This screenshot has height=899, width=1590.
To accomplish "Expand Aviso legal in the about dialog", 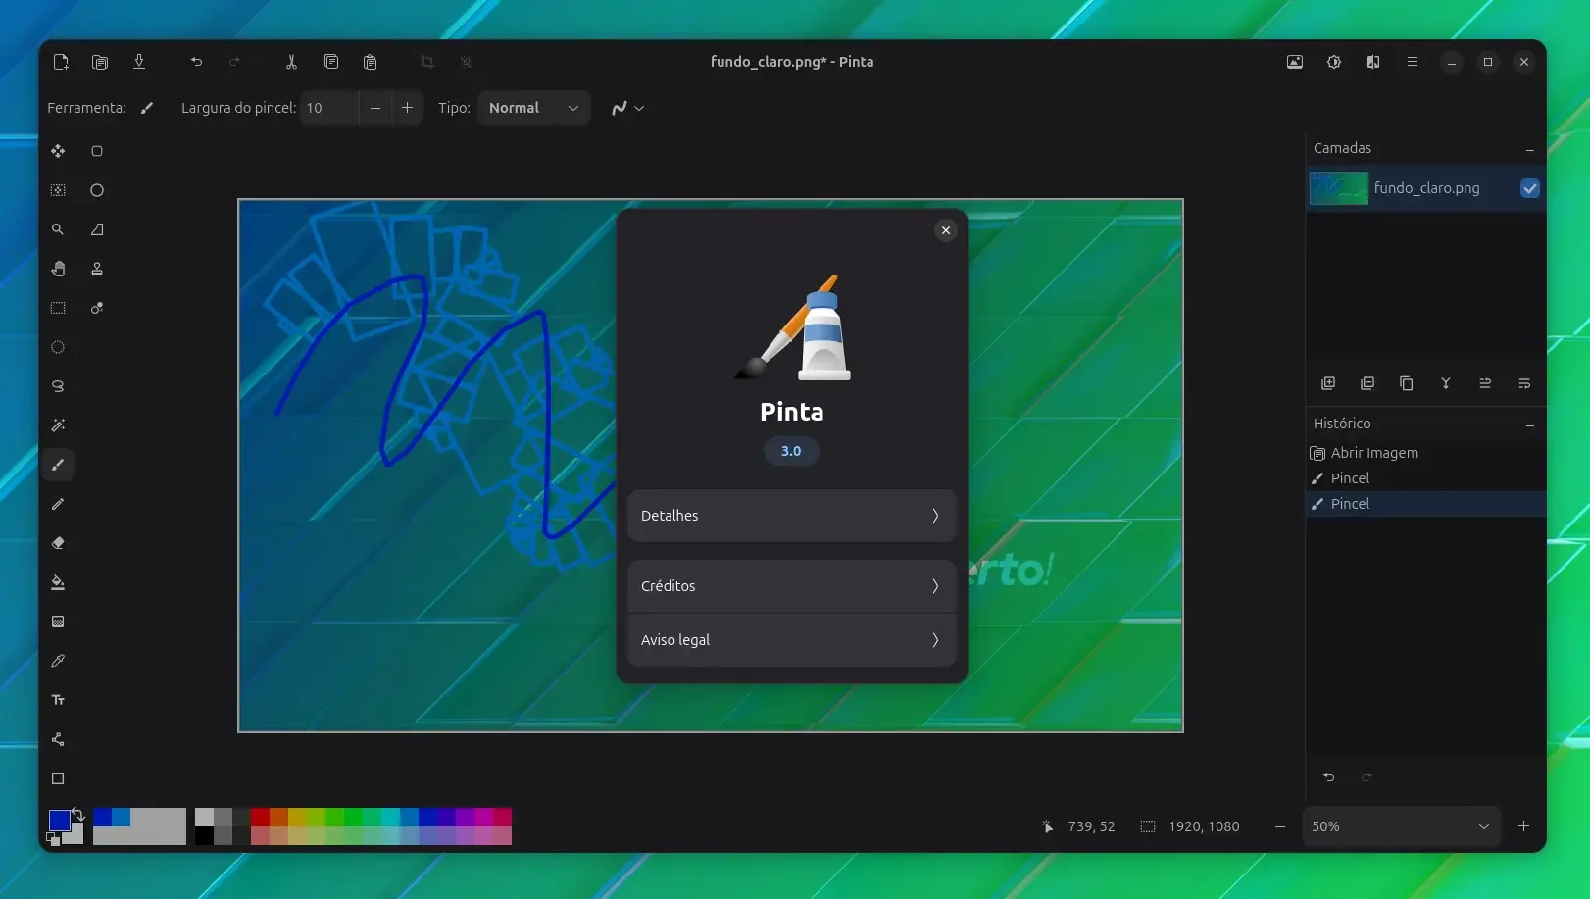I will (x=791, y=640).
